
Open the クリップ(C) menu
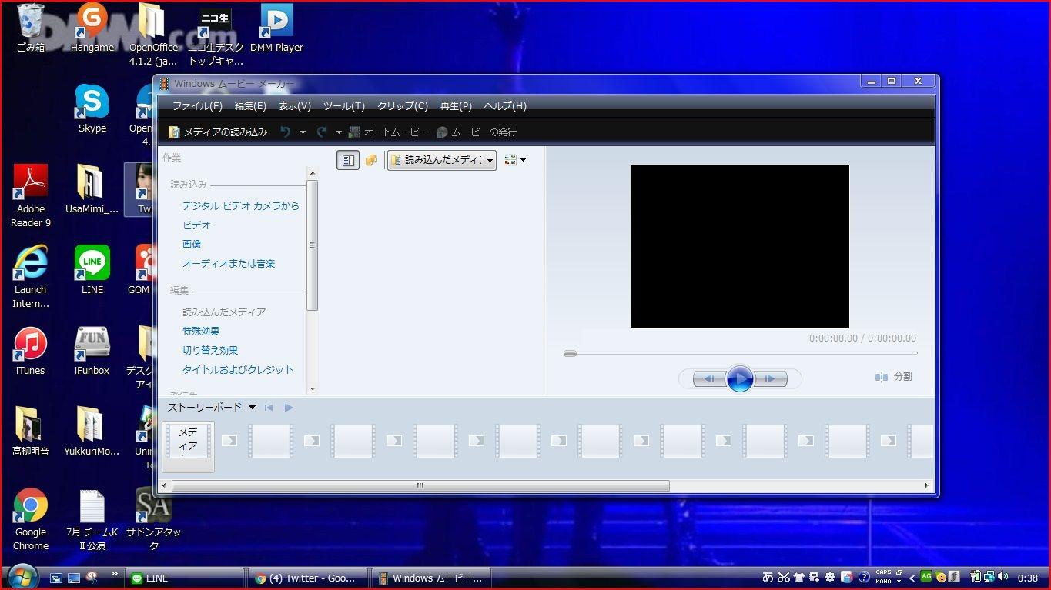point(402,106)
